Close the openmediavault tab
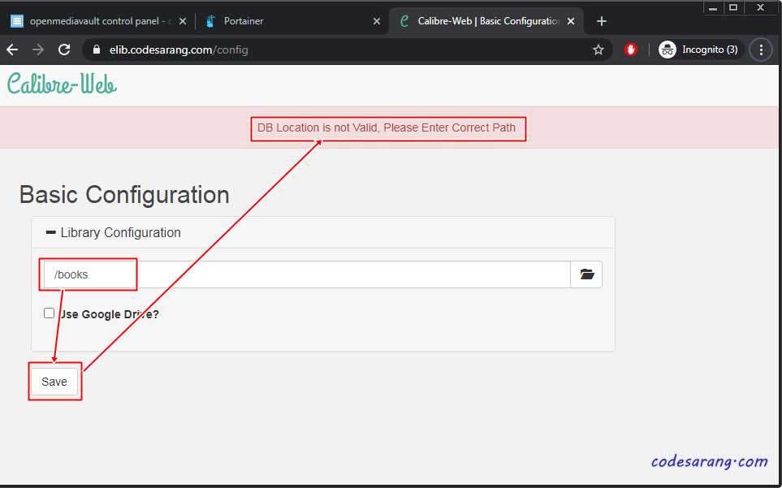Screen dimensions: 782x488 coord(183,21)
